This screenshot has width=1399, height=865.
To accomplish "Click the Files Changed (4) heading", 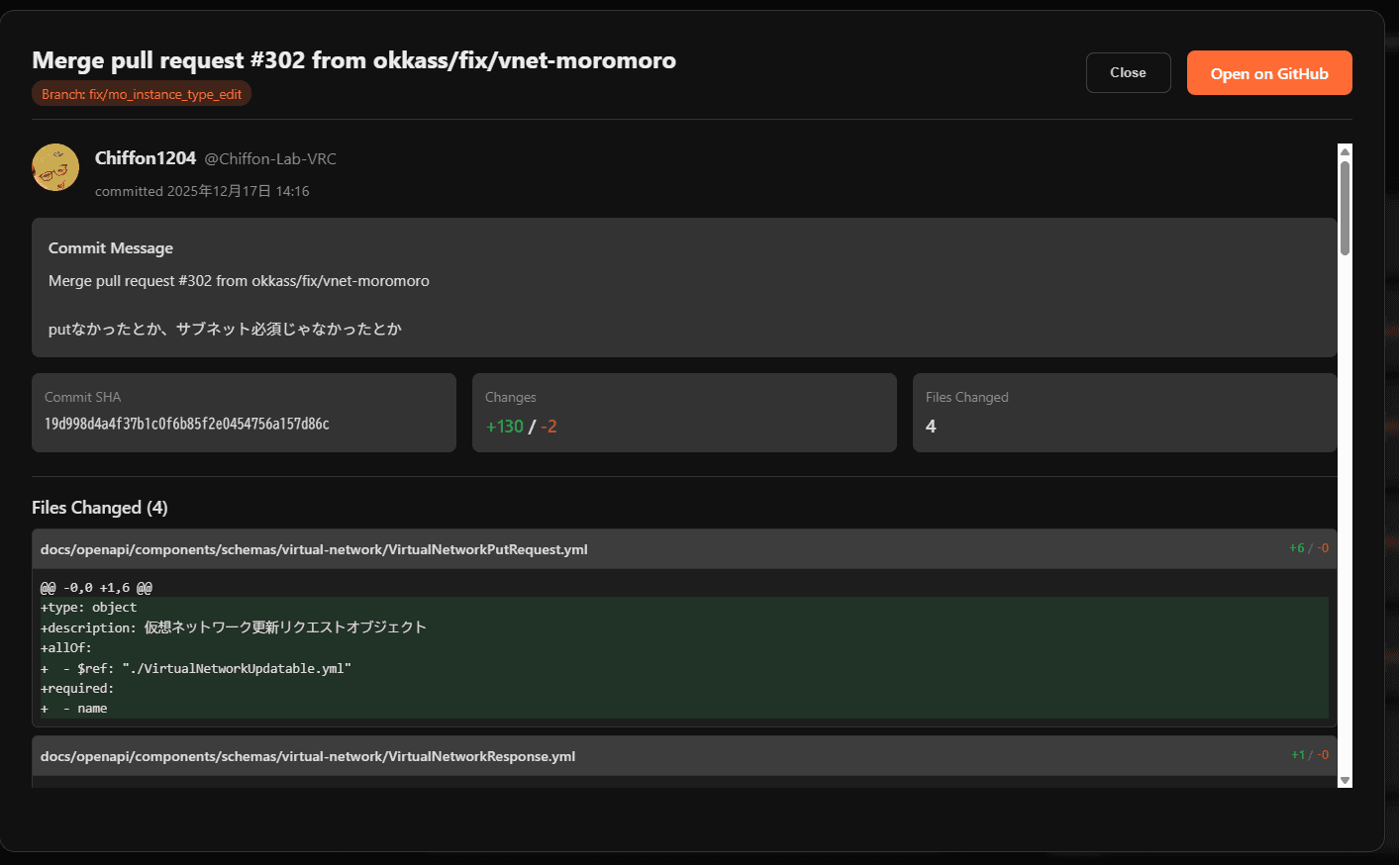I will pyautogui.click(x=100, y=508).
